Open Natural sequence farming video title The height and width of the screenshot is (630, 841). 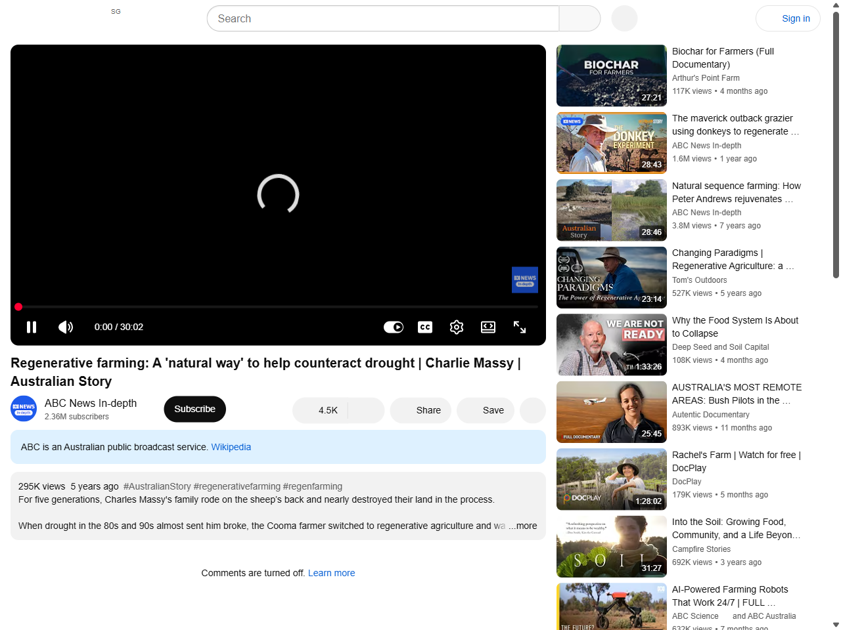click(737, 192)
